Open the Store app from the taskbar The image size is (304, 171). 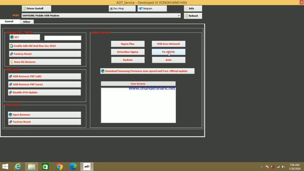point(46,167)
